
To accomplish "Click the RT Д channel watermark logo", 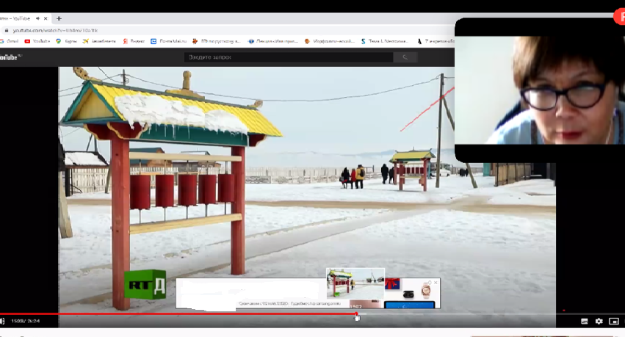I will pos(145,284).
